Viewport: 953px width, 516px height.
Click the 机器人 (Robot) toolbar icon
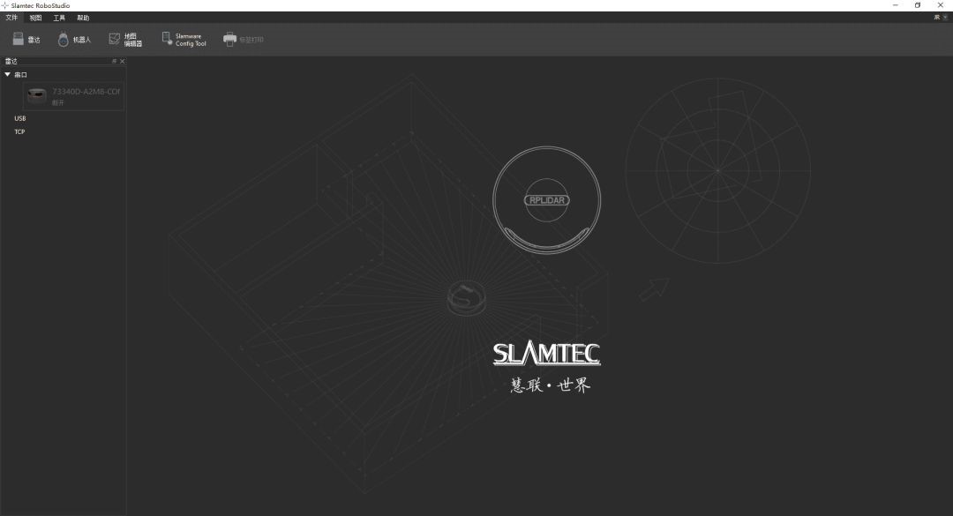pos(64,40)
